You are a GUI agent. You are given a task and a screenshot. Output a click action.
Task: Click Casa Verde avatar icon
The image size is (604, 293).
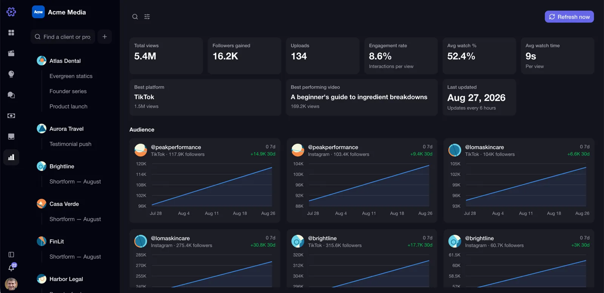[x=42, y=204]
